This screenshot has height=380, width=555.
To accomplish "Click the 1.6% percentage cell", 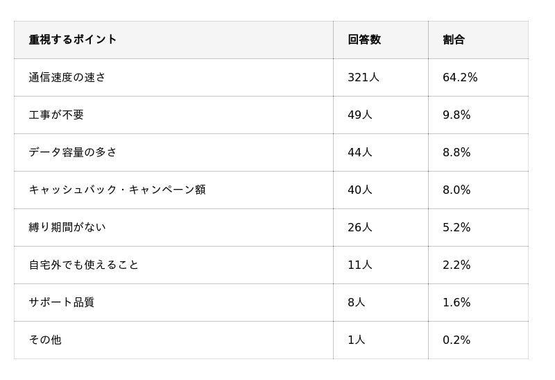I will (x=456, y=302).
